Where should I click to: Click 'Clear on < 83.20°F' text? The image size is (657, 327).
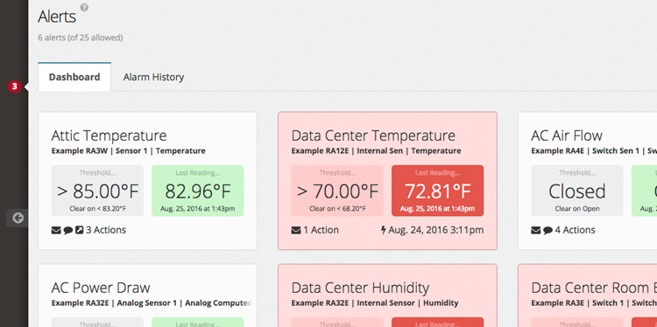click(97, 208)
